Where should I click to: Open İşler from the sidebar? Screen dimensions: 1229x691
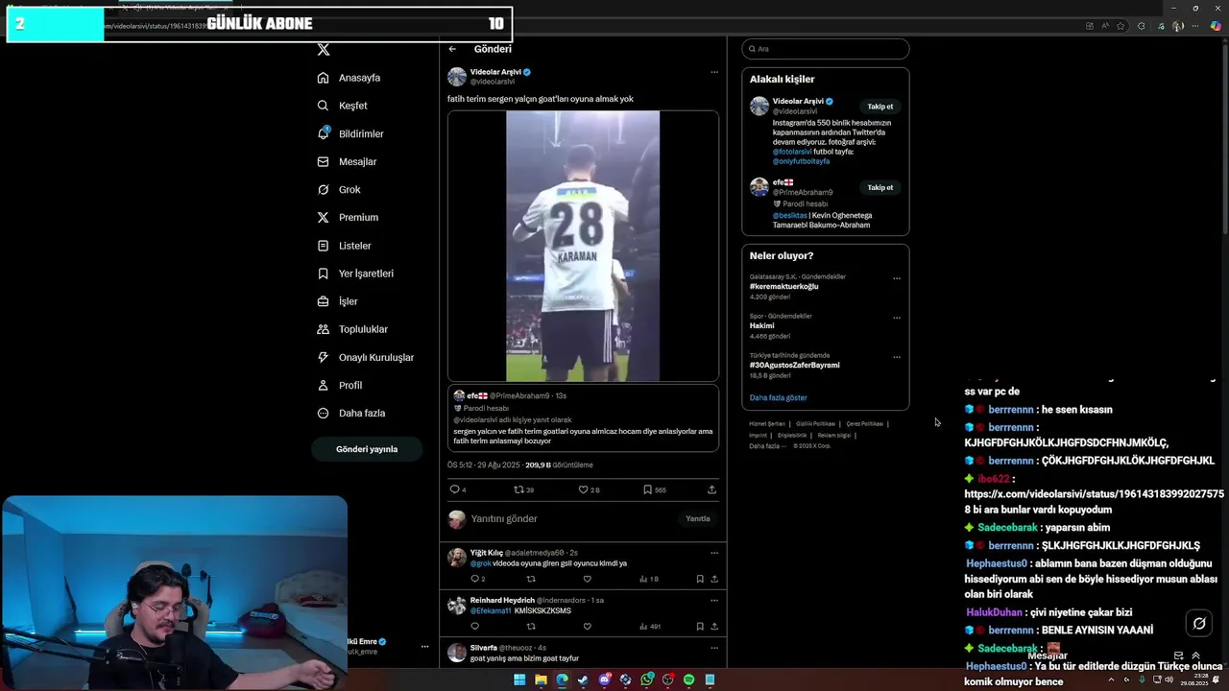(338, 301)
